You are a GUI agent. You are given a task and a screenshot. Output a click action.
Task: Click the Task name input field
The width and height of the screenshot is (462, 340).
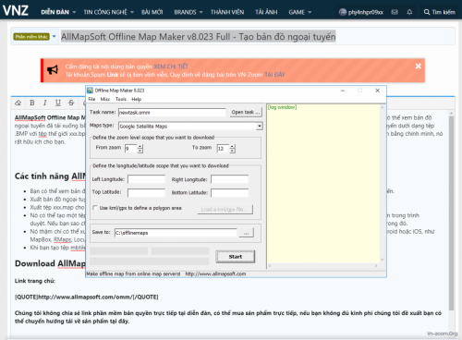coord(172,113)
